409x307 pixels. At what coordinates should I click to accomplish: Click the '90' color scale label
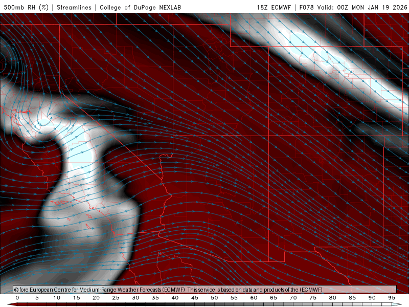point(372,298)
